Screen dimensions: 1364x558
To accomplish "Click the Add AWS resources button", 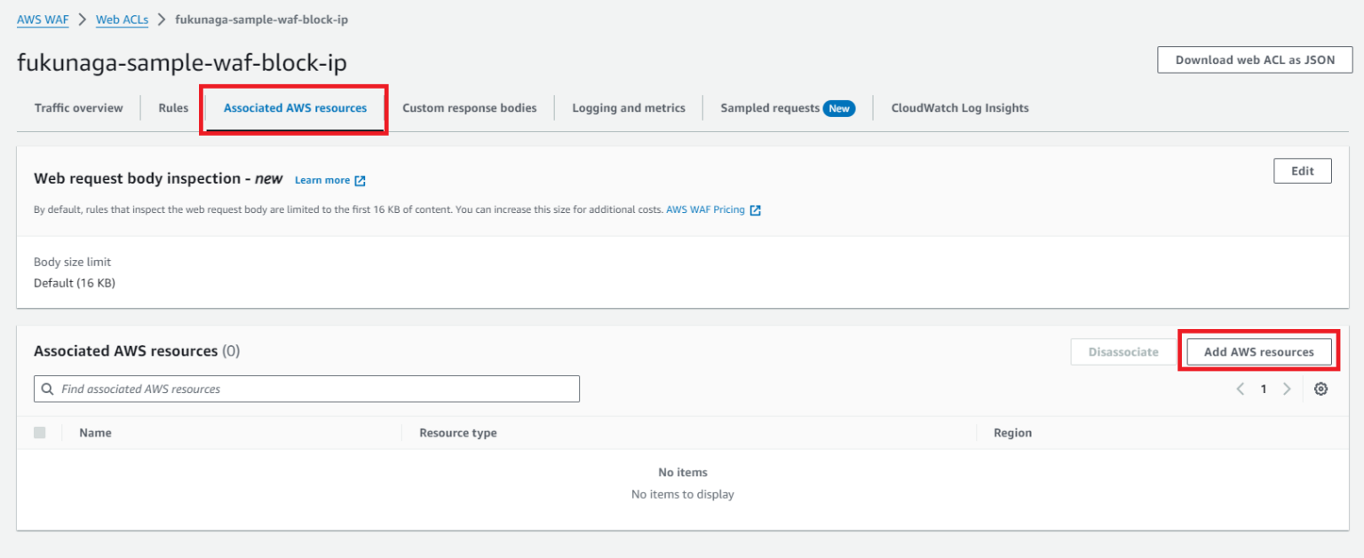I will click(1258, 351).
